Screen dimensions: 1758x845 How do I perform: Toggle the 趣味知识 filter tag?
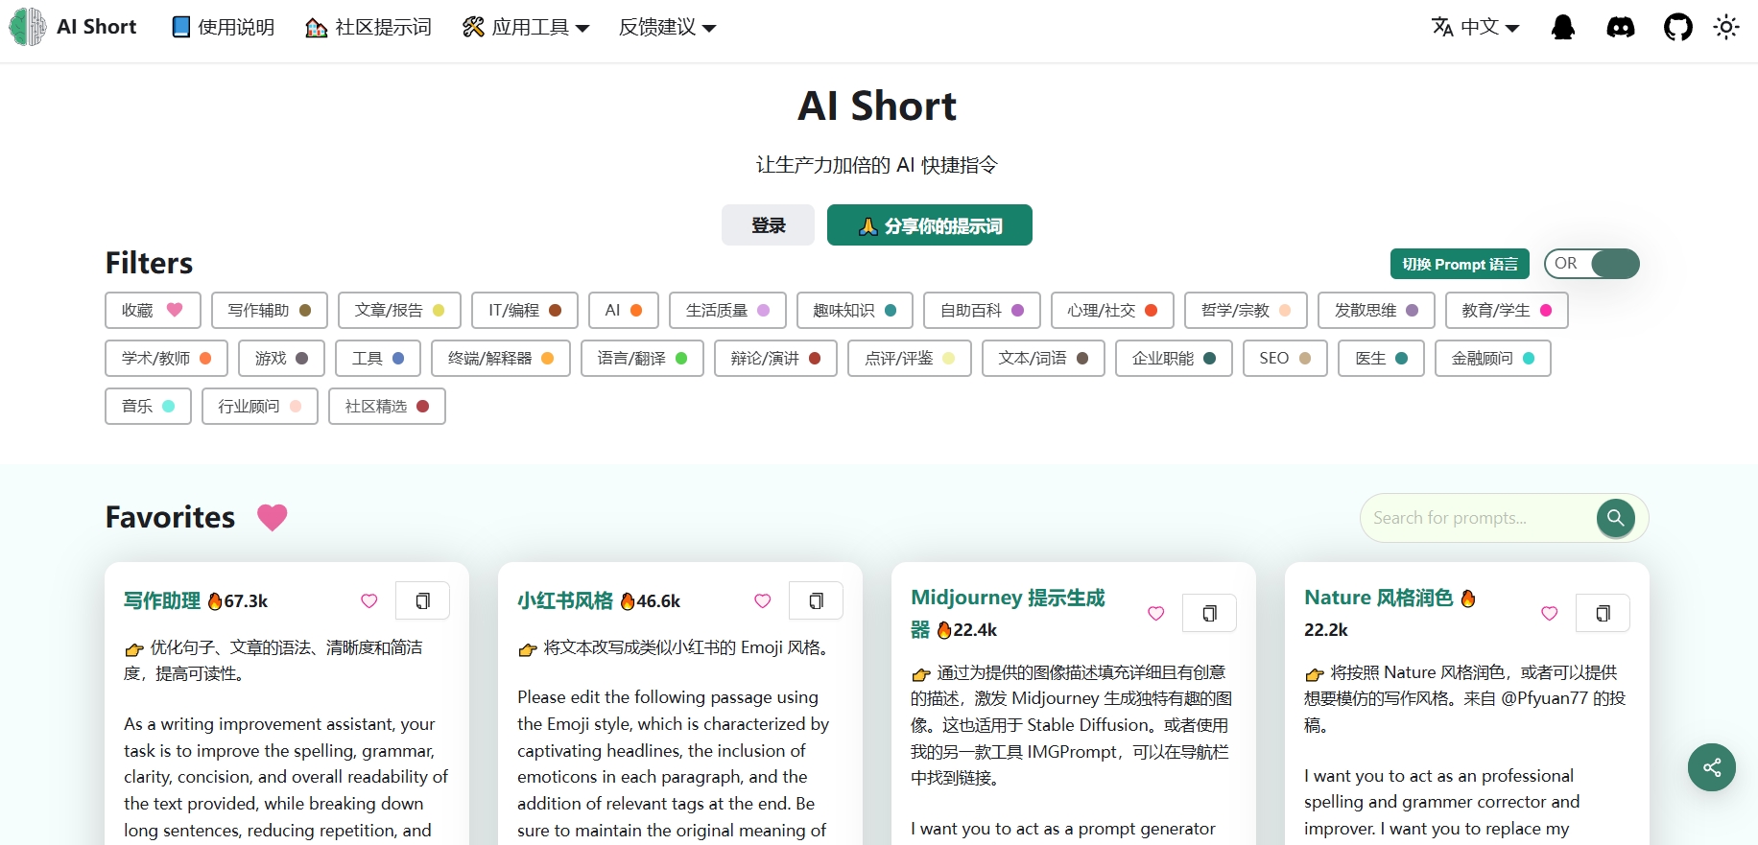[855, 310]
